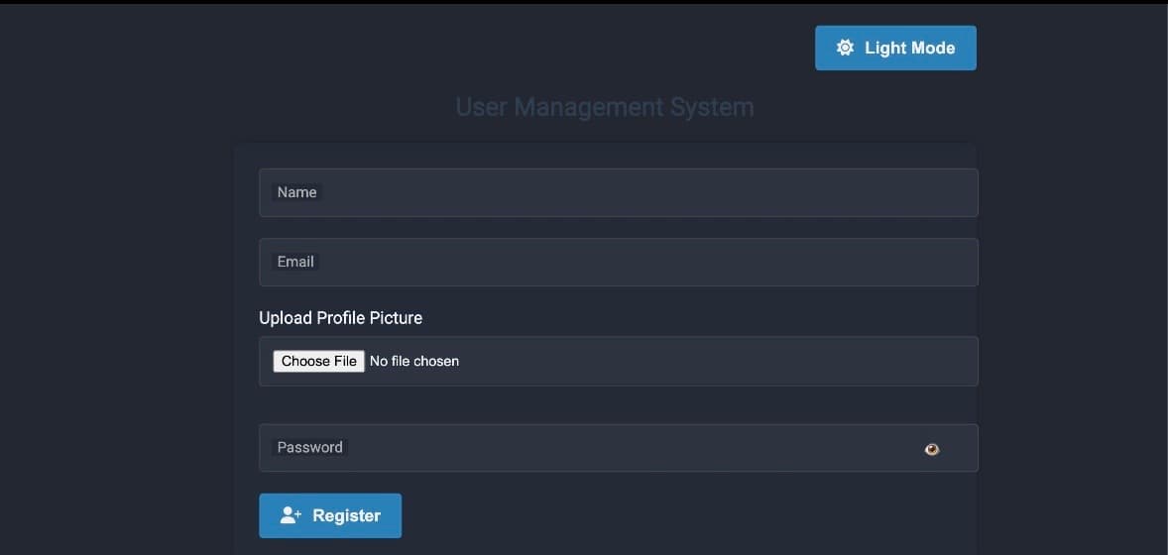
Task: Click the 'No file chosen' text
Action: (x=414, y=362)
